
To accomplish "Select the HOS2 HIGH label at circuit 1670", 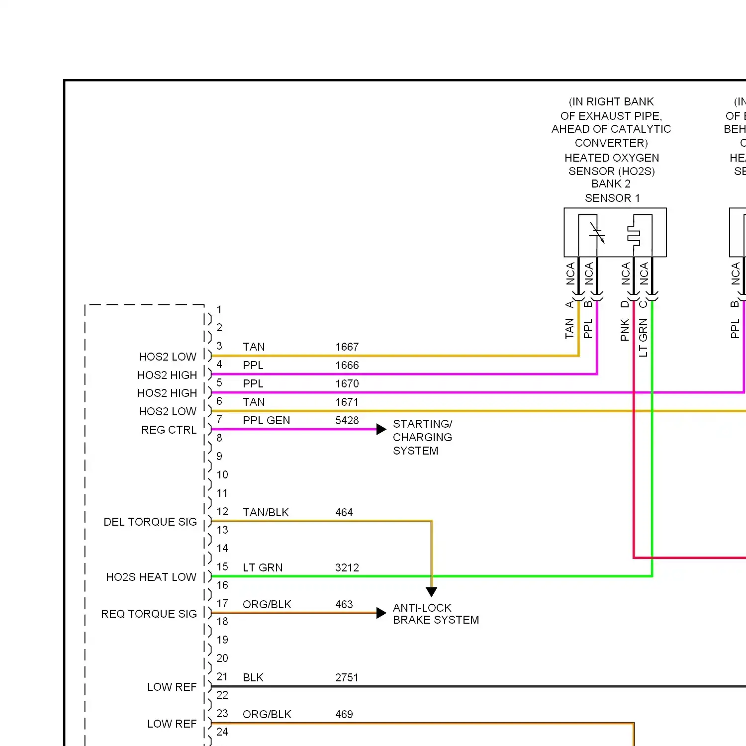I will pyautogui.click(x=167, y=393).
